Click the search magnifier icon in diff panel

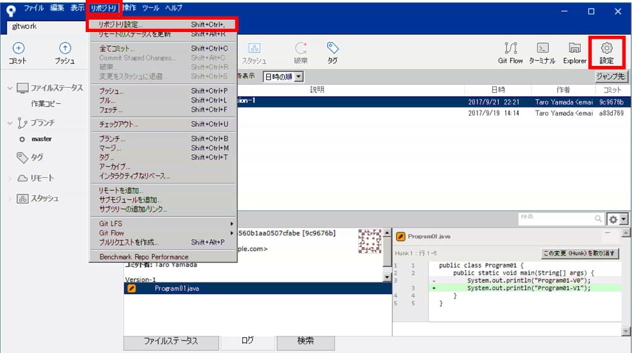tap(598, 219)
